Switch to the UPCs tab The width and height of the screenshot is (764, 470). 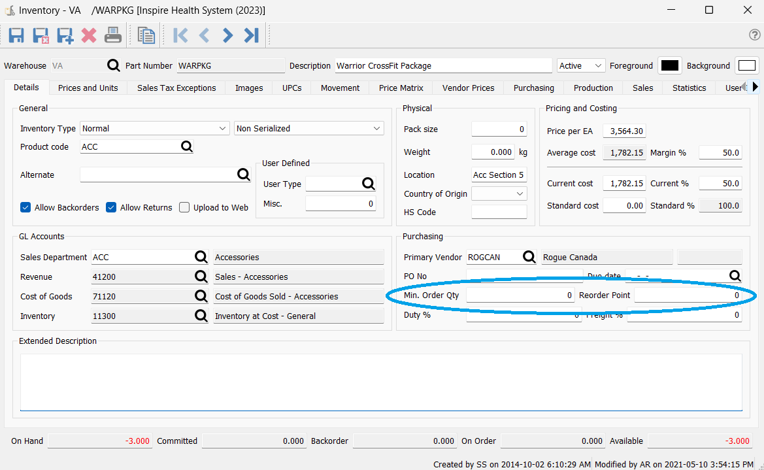[292, 88]
